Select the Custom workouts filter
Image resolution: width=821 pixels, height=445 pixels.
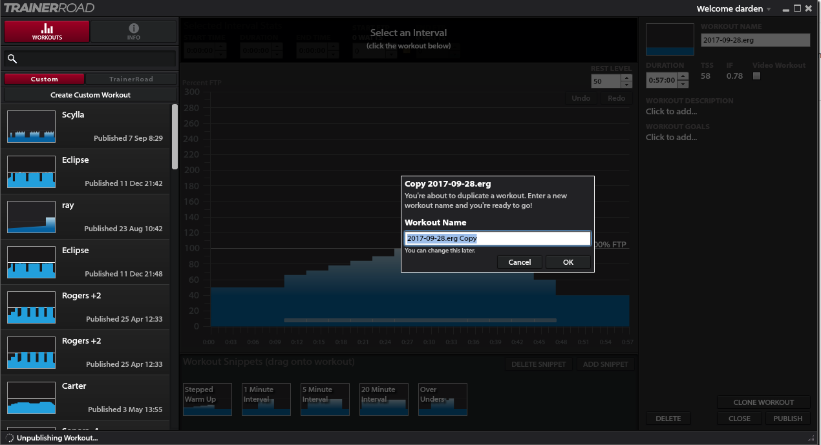(x=44, y=79)
